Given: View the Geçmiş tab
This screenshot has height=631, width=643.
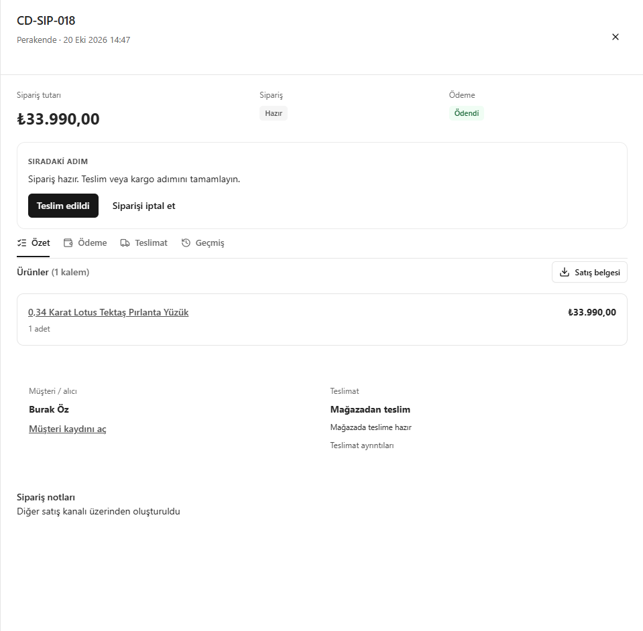Looking at the screenshot, I should (x=203, y=243).
